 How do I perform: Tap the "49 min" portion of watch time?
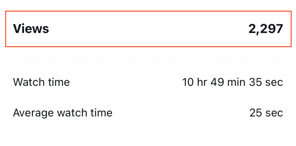click(228, 82)
